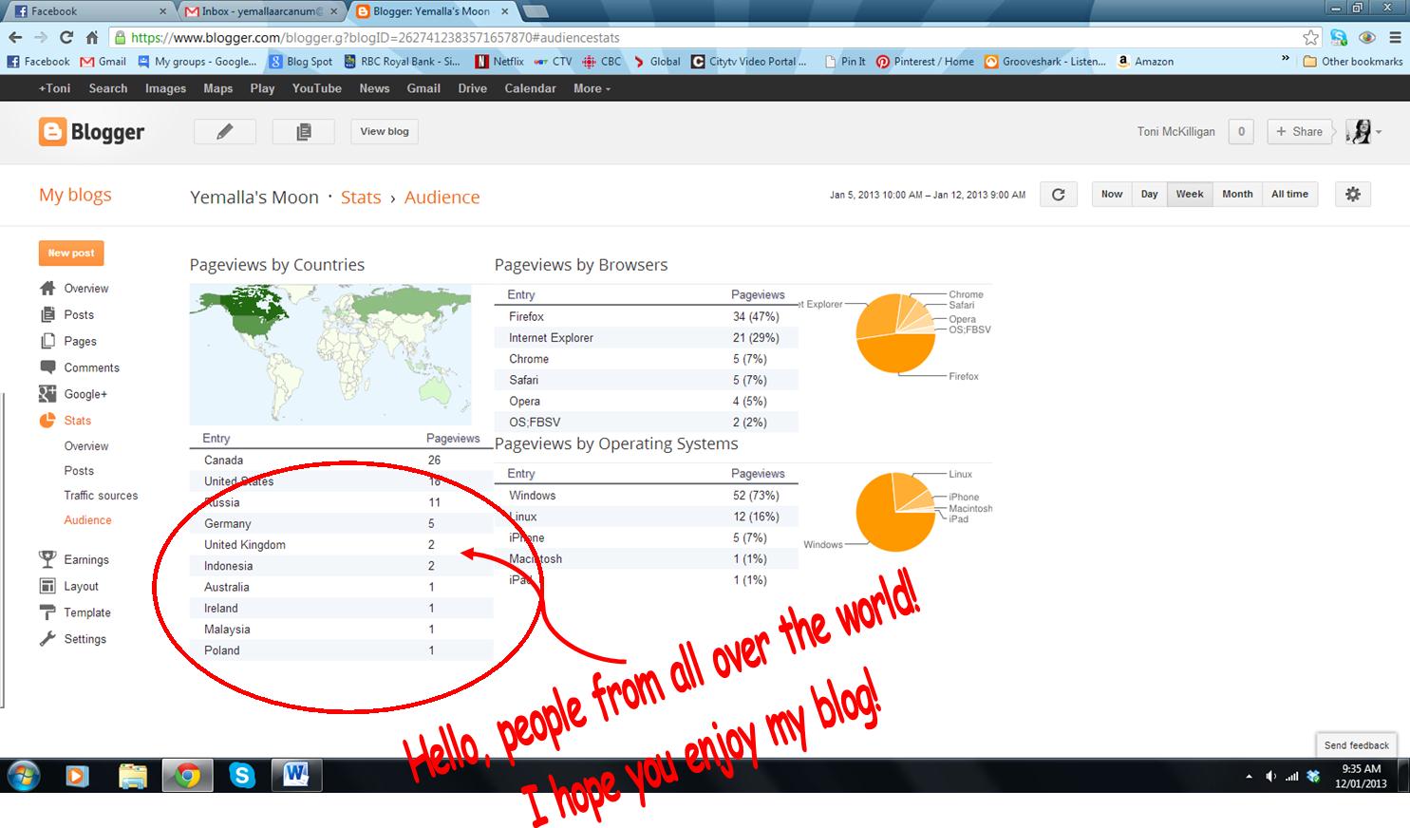Click the Chrome Home icon
Screen dimensions: 1410x828
[92, 38]
